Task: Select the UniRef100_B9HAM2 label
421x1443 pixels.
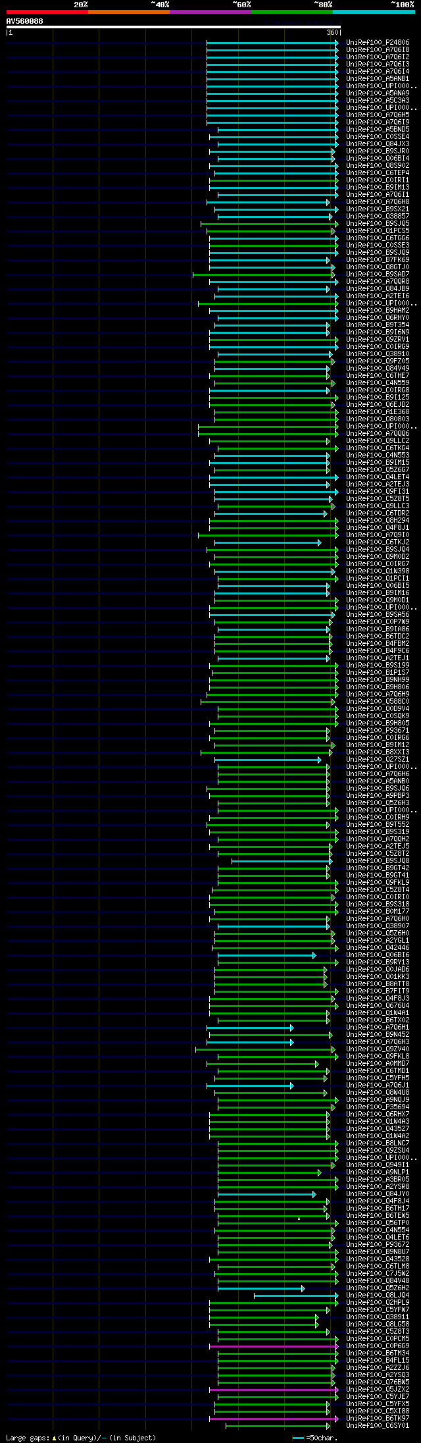Action: 378,311
